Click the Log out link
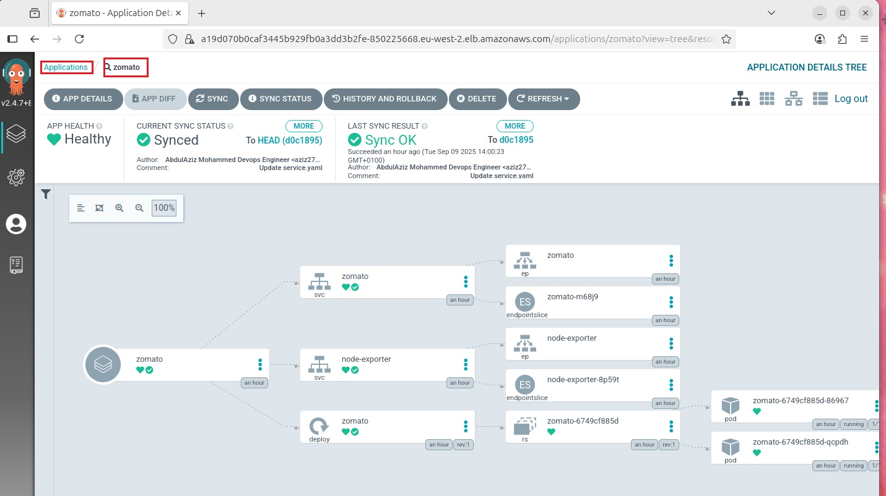This screenshot has width=886, height=496. pyautogui.click(x=851, y=98)
